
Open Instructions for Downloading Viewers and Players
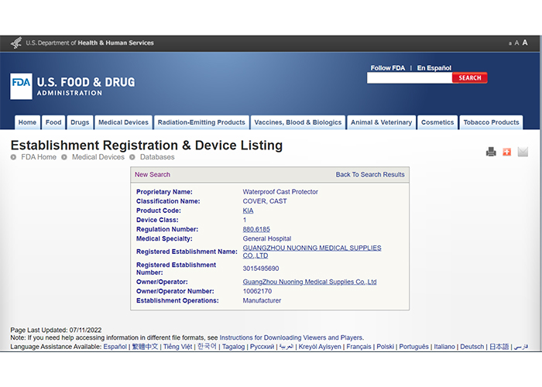click(291, 337)
